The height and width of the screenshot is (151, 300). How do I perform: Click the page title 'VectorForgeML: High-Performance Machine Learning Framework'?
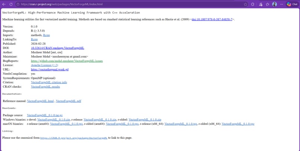(71, 13)
